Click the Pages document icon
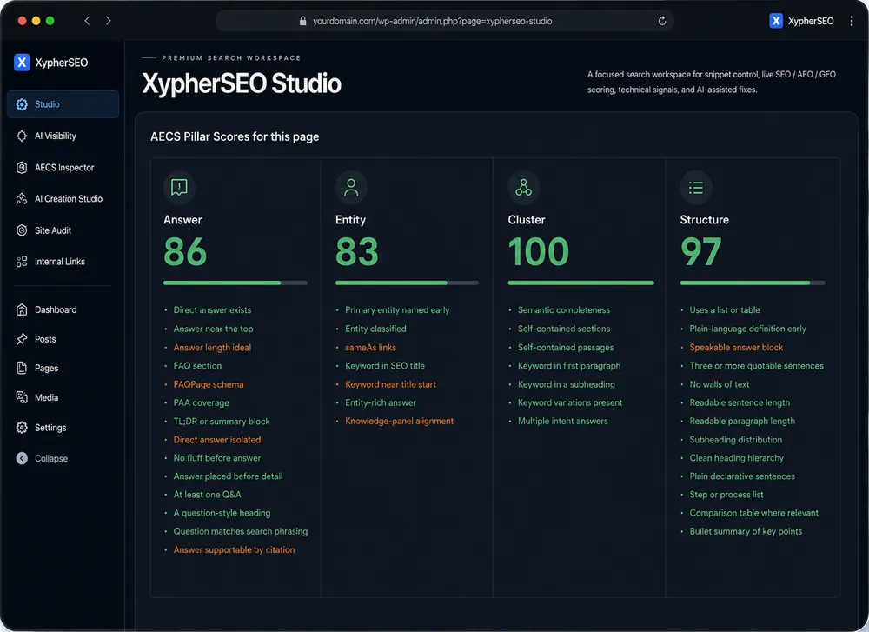 pos(22,368)
